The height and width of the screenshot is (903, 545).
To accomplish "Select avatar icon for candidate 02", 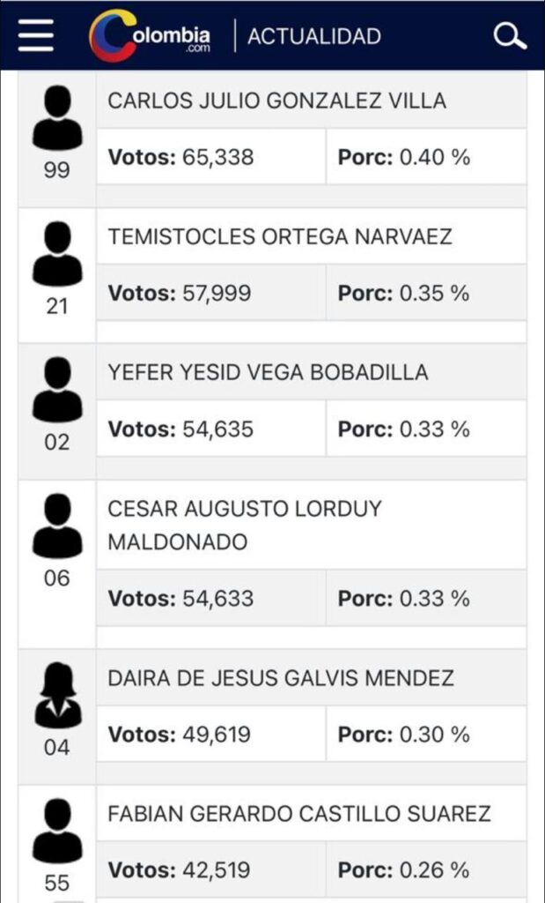I will pyautogui.click(x=57, y=391).
